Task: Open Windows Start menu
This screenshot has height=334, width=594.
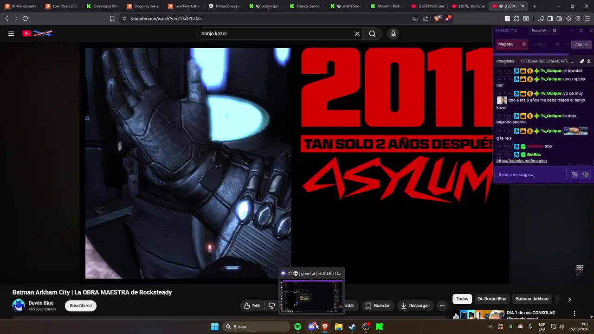Action: pyautogui.click(x=215, y=327)
